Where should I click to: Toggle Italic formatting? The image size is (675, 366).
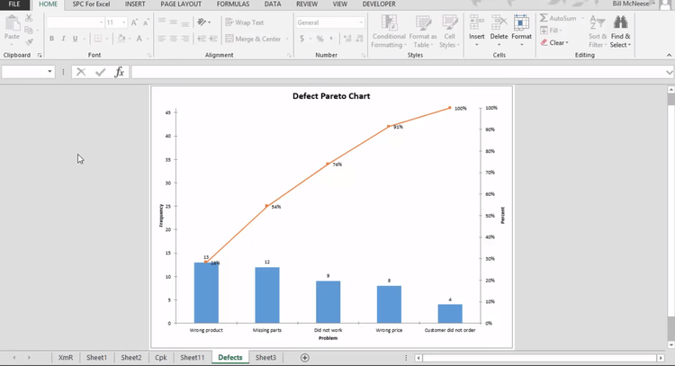click(63, 39)
